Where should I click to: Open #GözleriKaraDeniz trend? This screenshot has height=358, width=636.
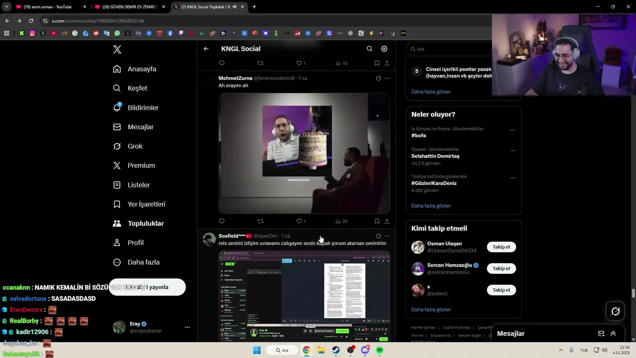[434, 183]
